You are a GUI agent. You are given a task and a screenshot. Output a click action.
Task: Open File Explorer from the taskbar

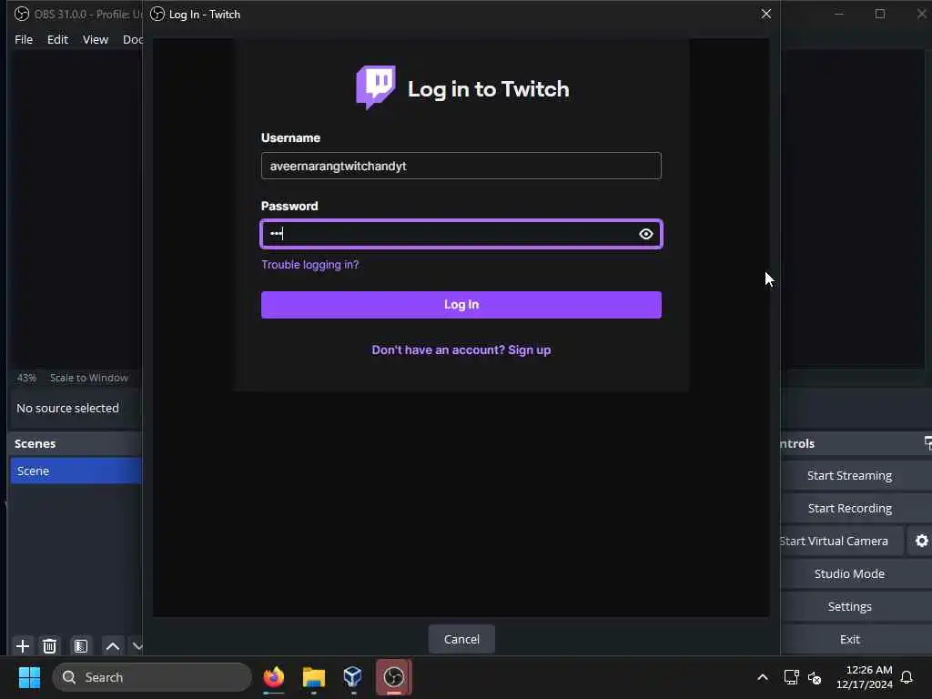point(314,677)
